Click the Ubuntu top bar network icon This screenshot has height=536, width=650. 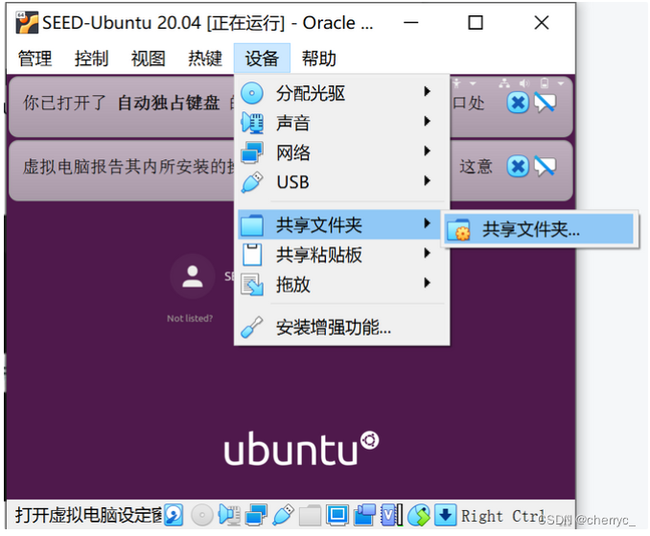[x=504, y=83]
